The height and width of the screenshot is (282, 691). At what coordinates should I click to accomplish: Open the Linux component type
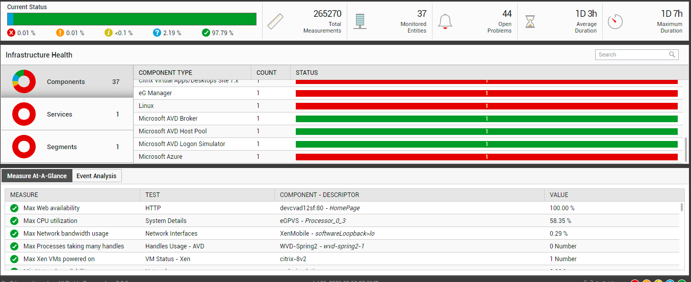146,106
